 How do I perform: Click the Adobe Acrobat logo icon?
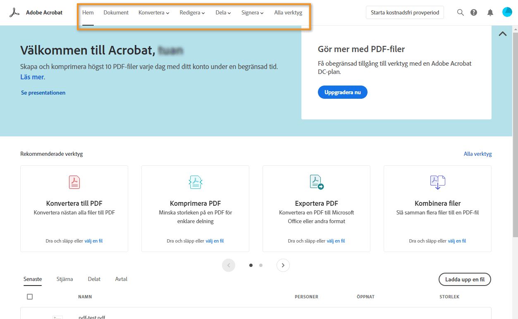tap(15, 12)
